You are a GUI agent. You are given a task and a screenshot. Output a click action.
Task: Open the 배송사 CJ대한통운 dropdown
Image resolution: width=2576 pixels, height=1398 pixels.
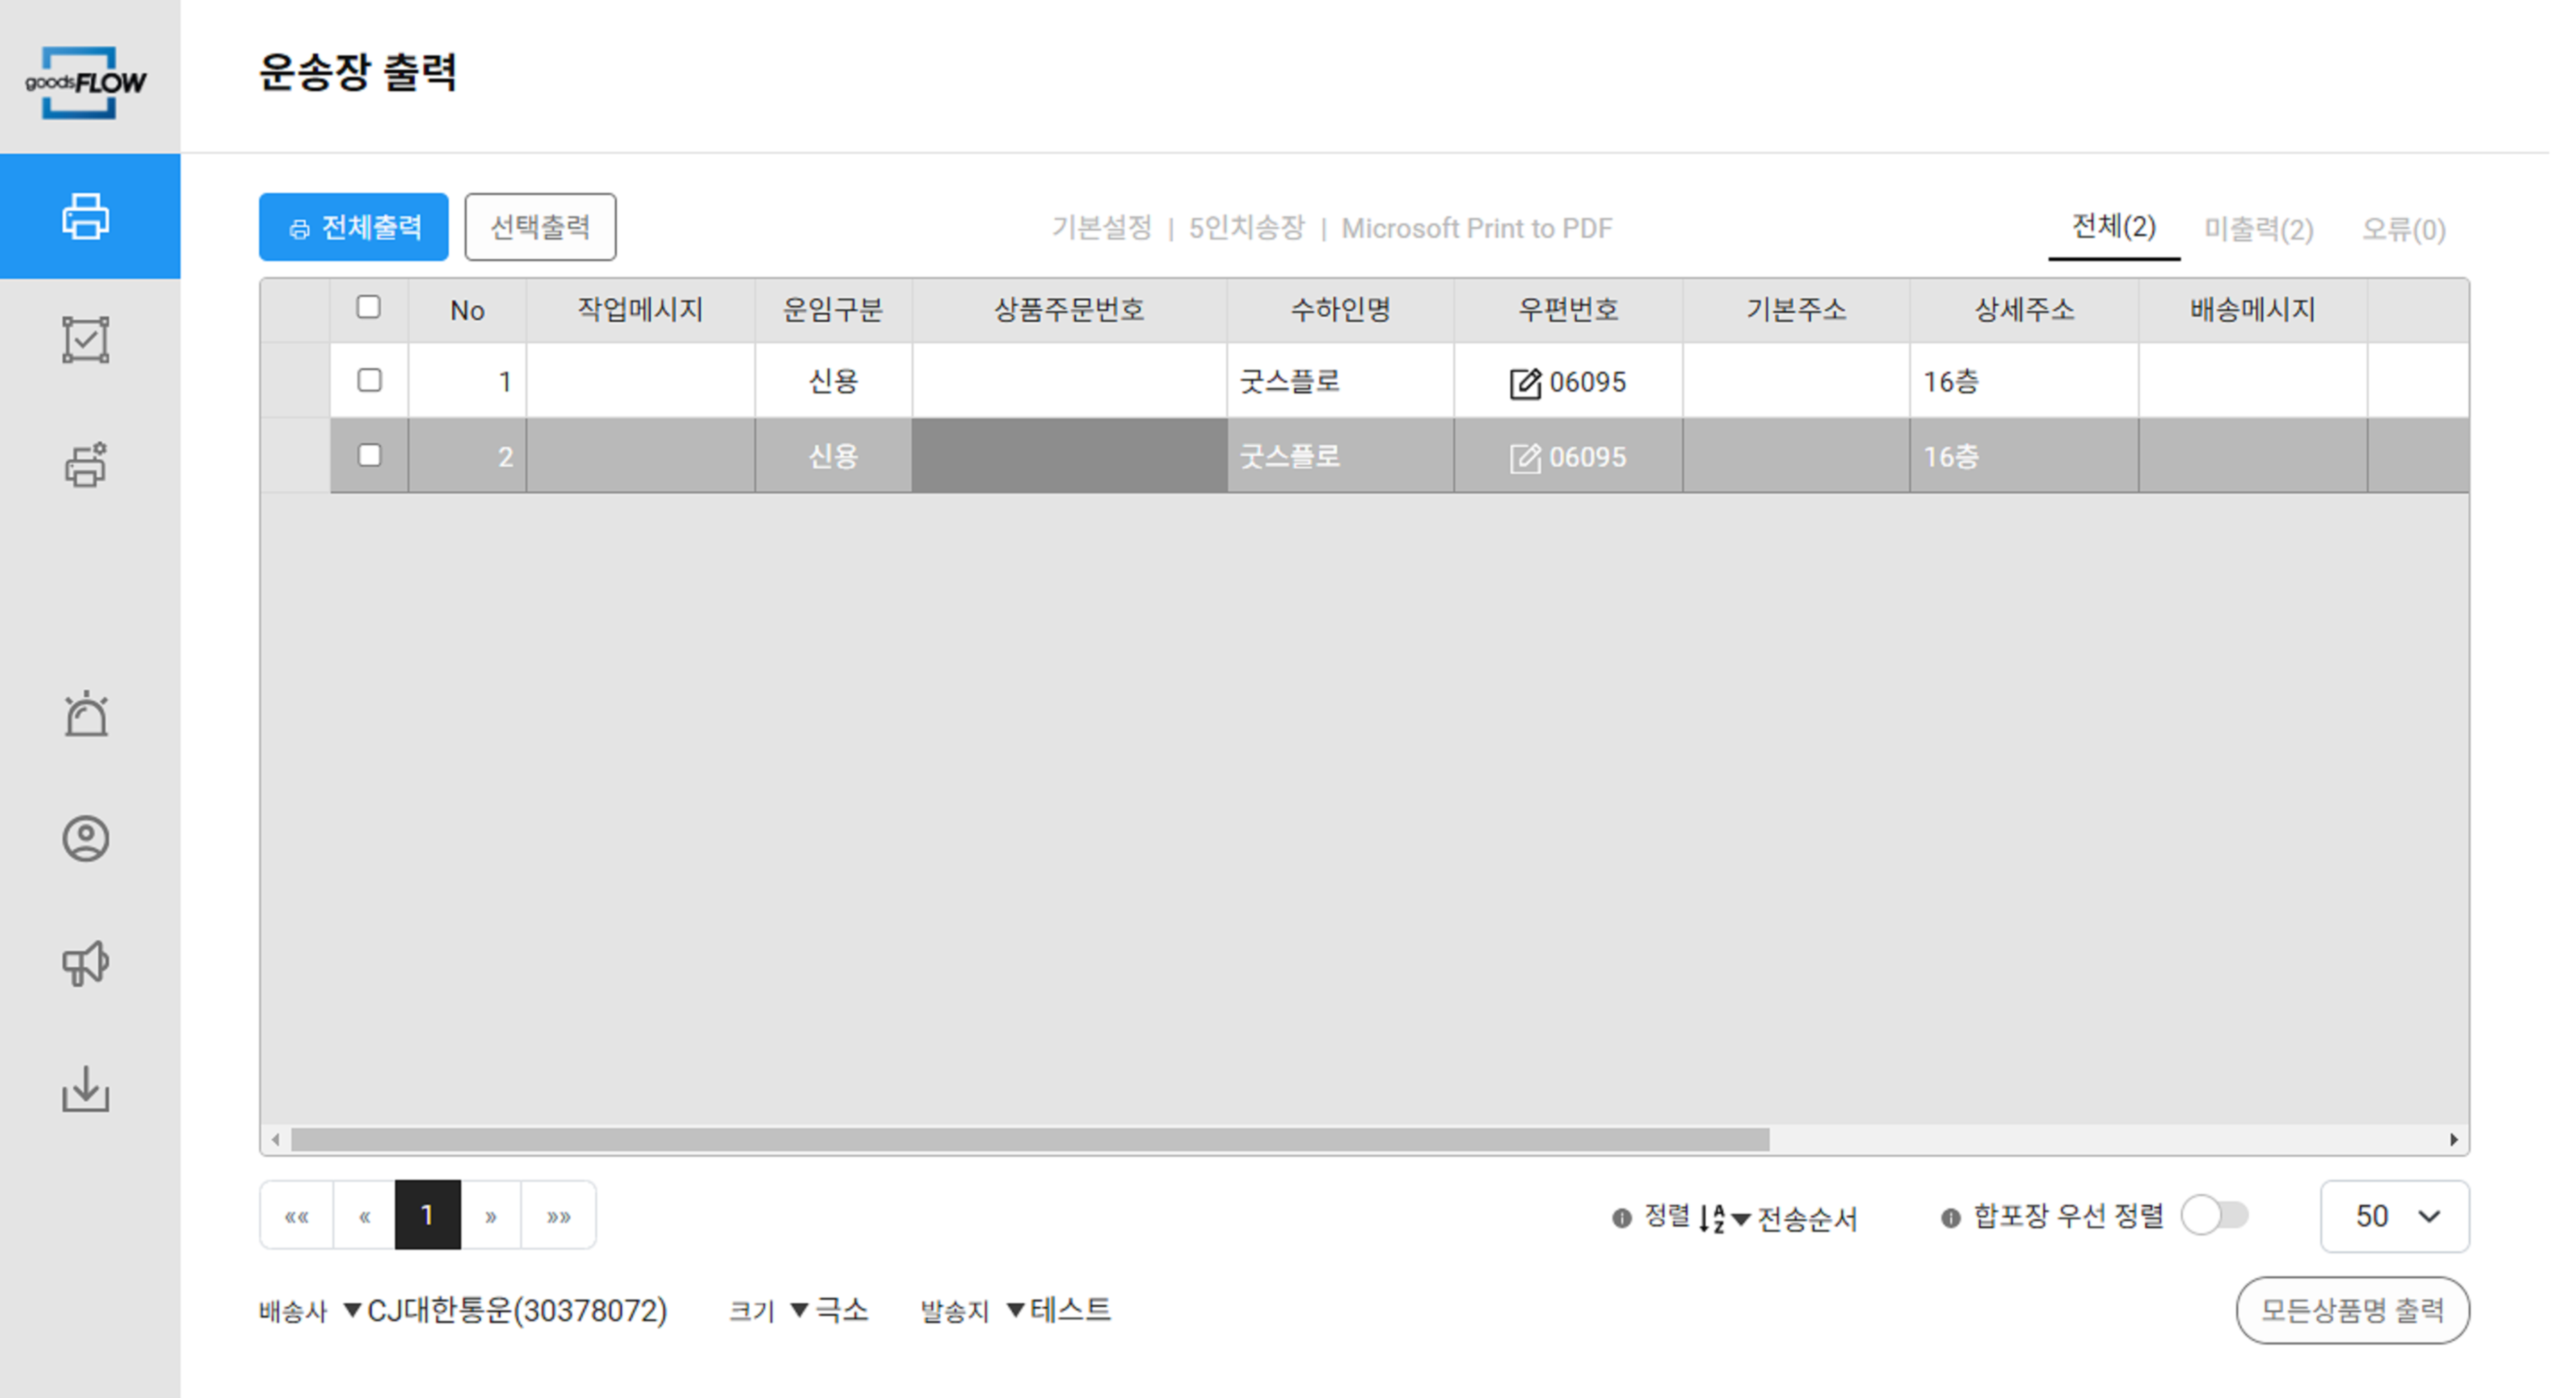click(505, 1310)
